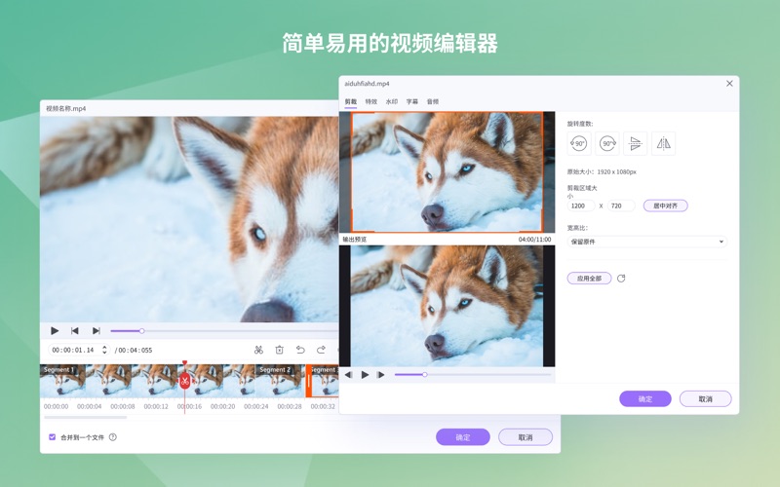This screenshot has height=487, width=780.
Task: Open 宽高比 dropdown 保留原件
Action: point(646,242)
